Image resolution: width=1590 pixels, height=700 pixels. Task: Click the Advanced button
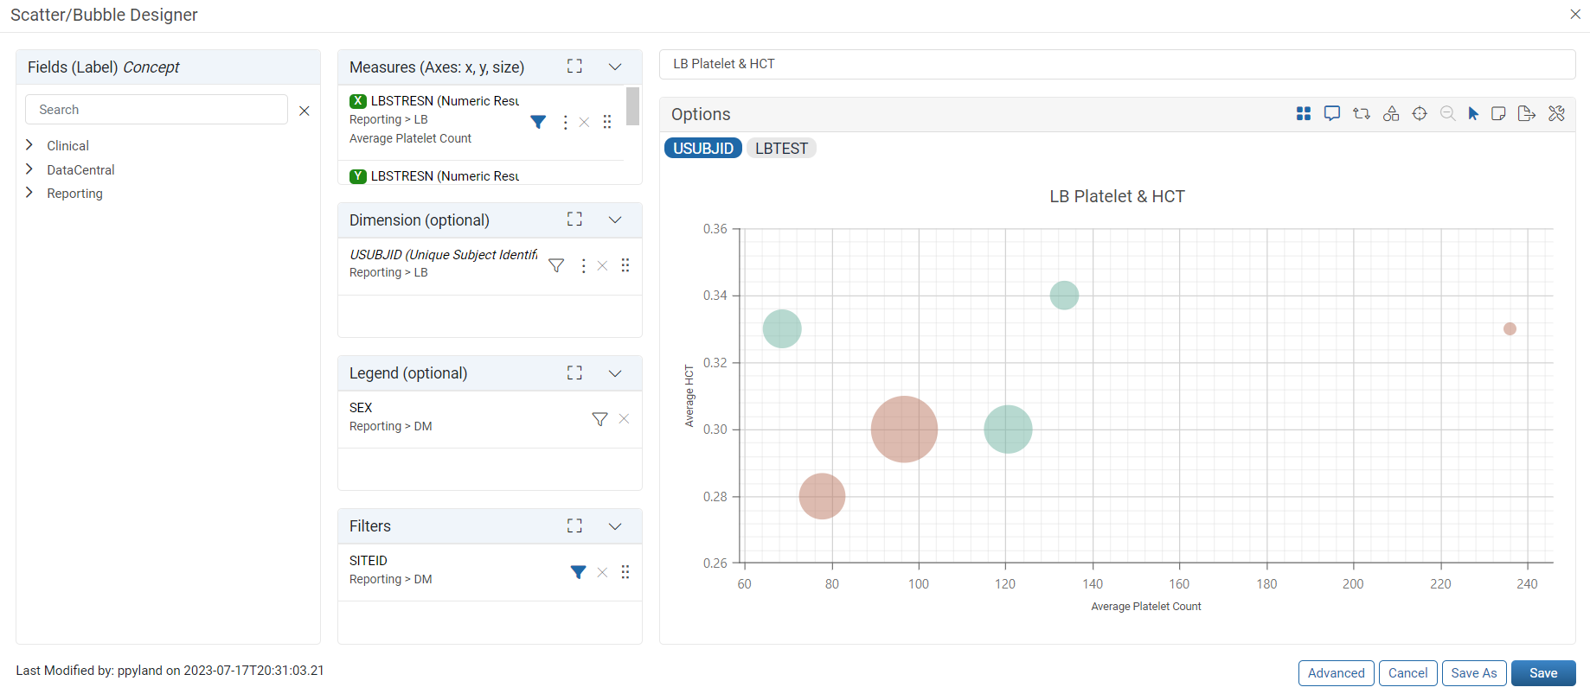coord(1336,673)
